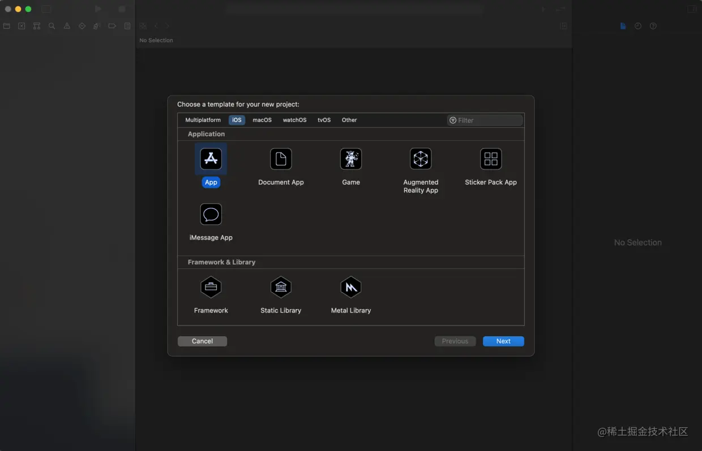702x451 pixels.
Task: Open the Issue navigator warning triangle
Action: [66, 26]
